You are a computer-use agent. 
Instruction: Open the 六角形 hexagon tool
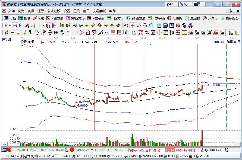point(210,18)
